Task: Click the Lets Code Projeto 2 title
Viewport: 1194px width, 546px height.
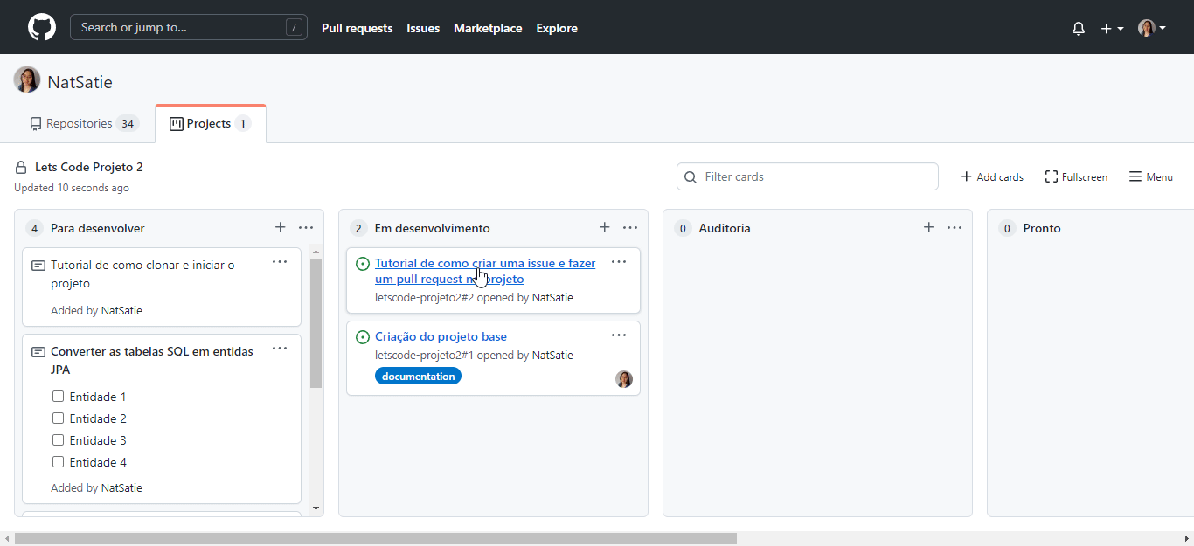Action: [89, 167]
